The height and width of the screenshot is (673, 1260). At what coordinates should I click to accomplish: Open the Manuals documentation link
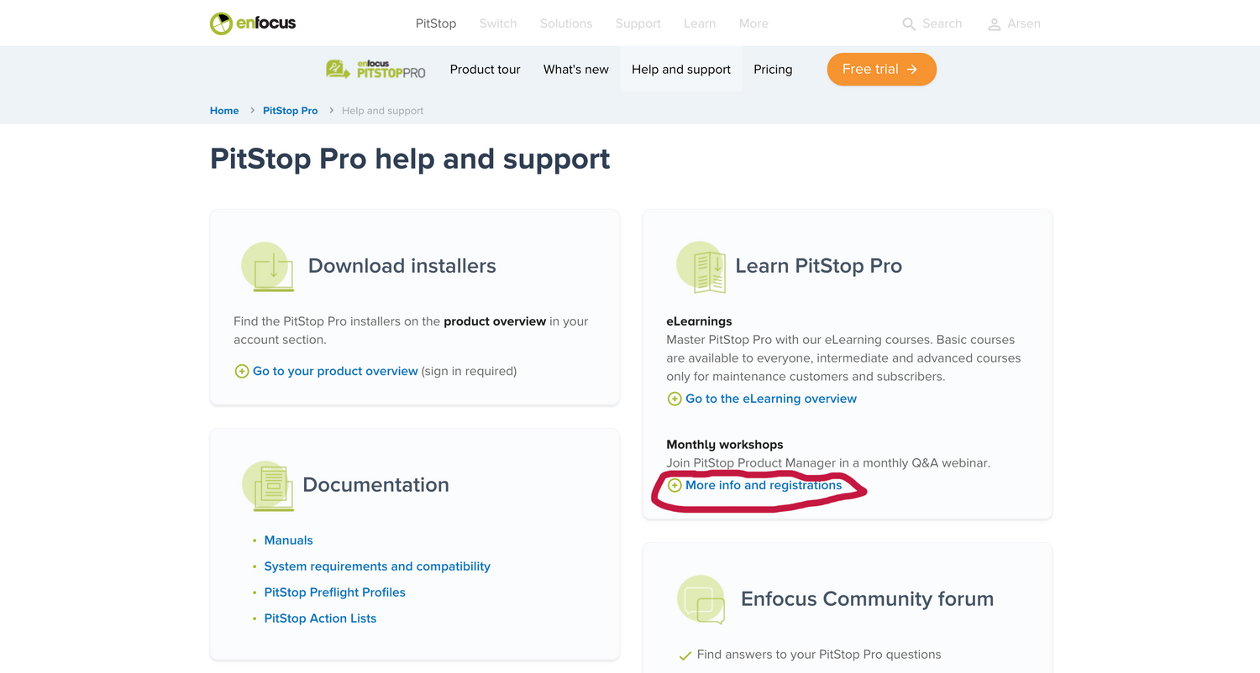(x=289, y=540)
